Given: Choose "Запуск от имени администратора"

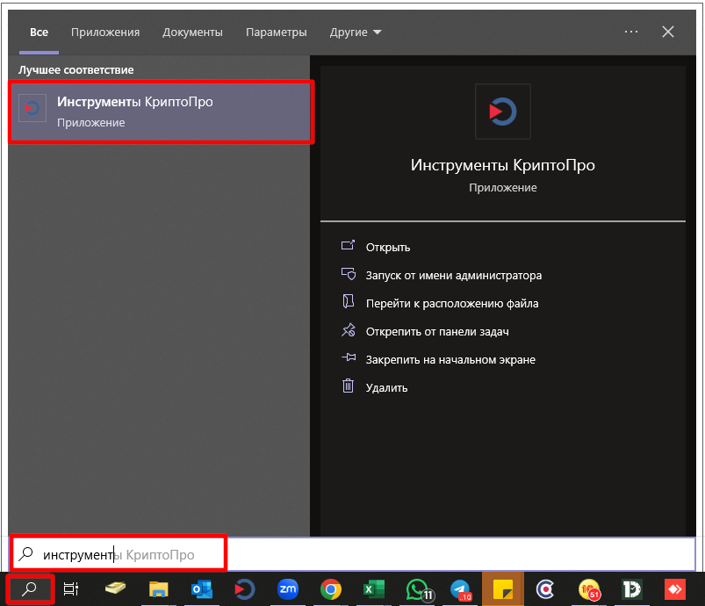Looking at the screenshot, I should (x=453, y=276).
